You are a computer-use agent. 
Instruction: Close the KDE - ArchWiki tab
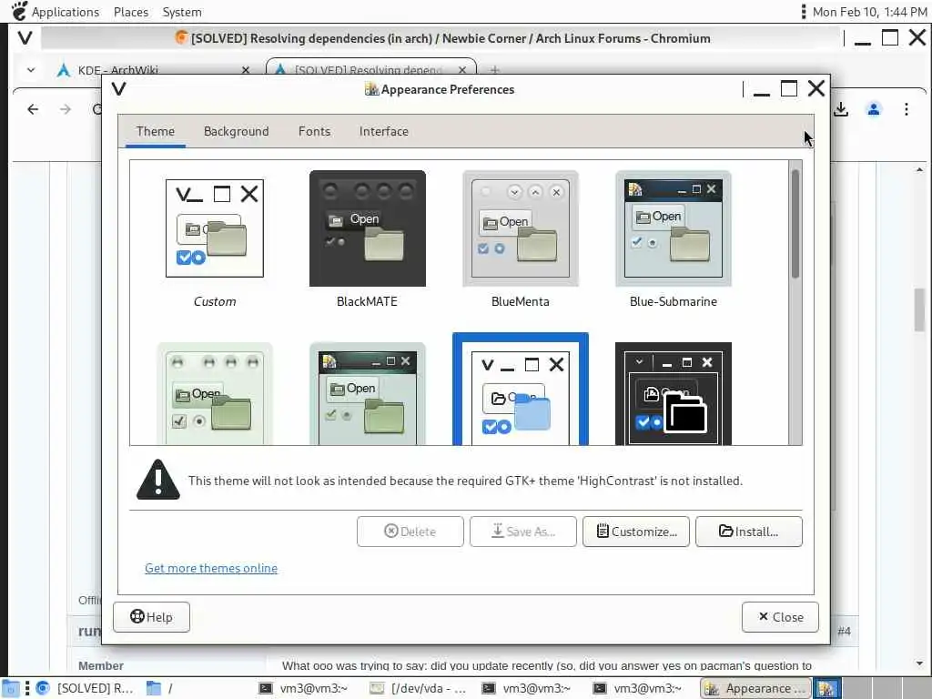pos(246,70)
